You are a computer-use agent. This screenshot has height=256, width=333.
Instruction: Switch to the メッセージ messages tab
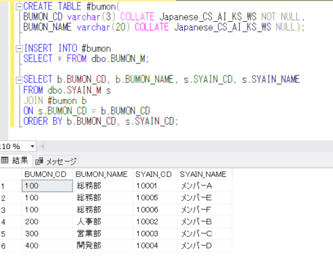tap(56, 161)
